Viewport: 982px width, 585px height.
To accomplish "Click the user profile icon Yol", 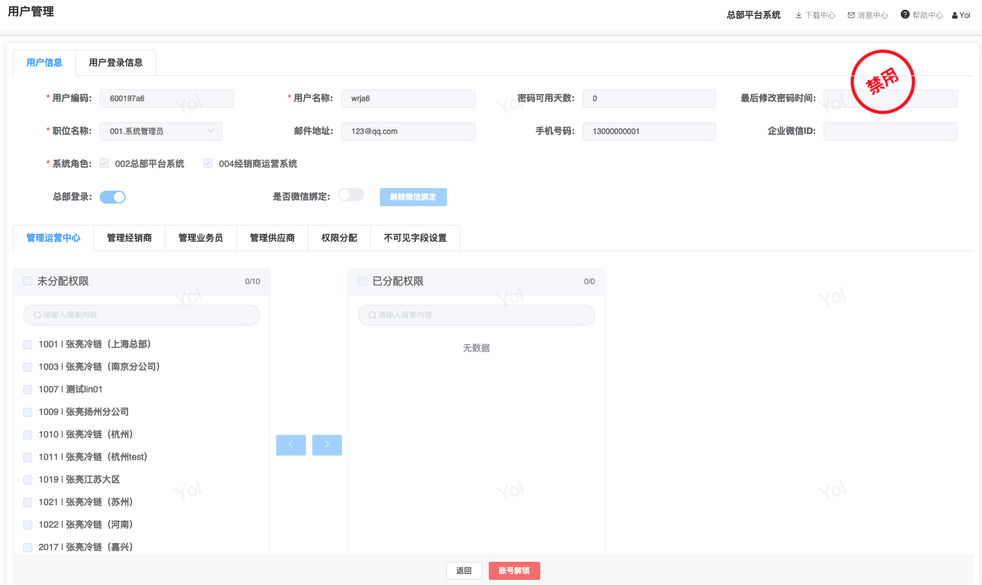I will (x=955, y=15).
